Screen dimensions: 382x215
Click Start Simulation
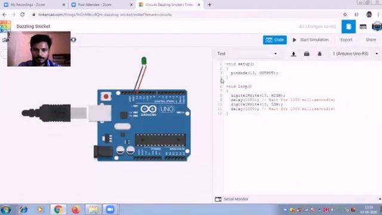click(310, 40)
